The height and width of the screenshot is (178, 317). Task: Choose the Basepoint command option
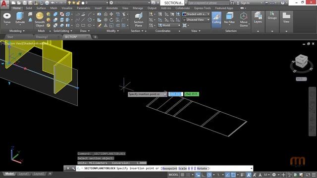pyautogui.click(x=169, y=168)
